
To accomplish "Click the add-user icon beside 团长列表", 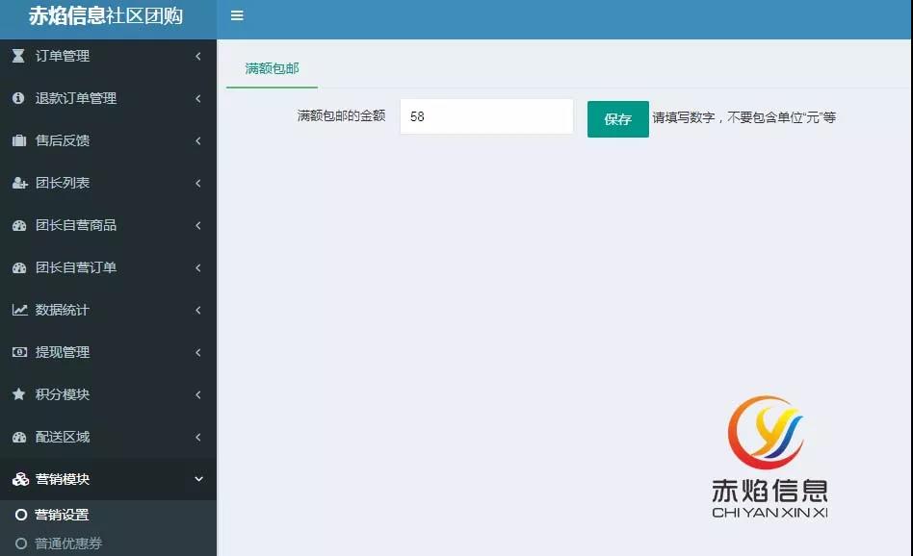I will 20,183.
